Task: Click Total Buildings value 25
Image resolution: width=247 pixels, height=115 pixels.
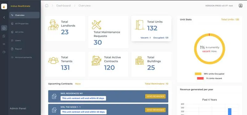Action: point(151,68)
